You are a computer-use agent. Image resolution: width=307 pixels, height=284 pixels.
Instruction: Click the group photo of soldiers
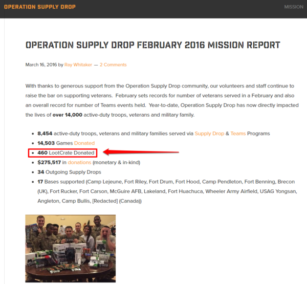pyautogui.click(x=71, y=248)
